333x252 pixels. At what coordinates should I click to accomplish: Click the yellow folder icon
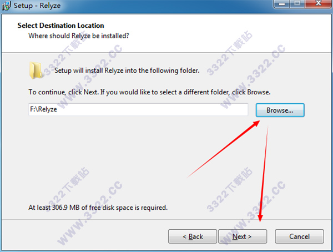coord(36,70)
